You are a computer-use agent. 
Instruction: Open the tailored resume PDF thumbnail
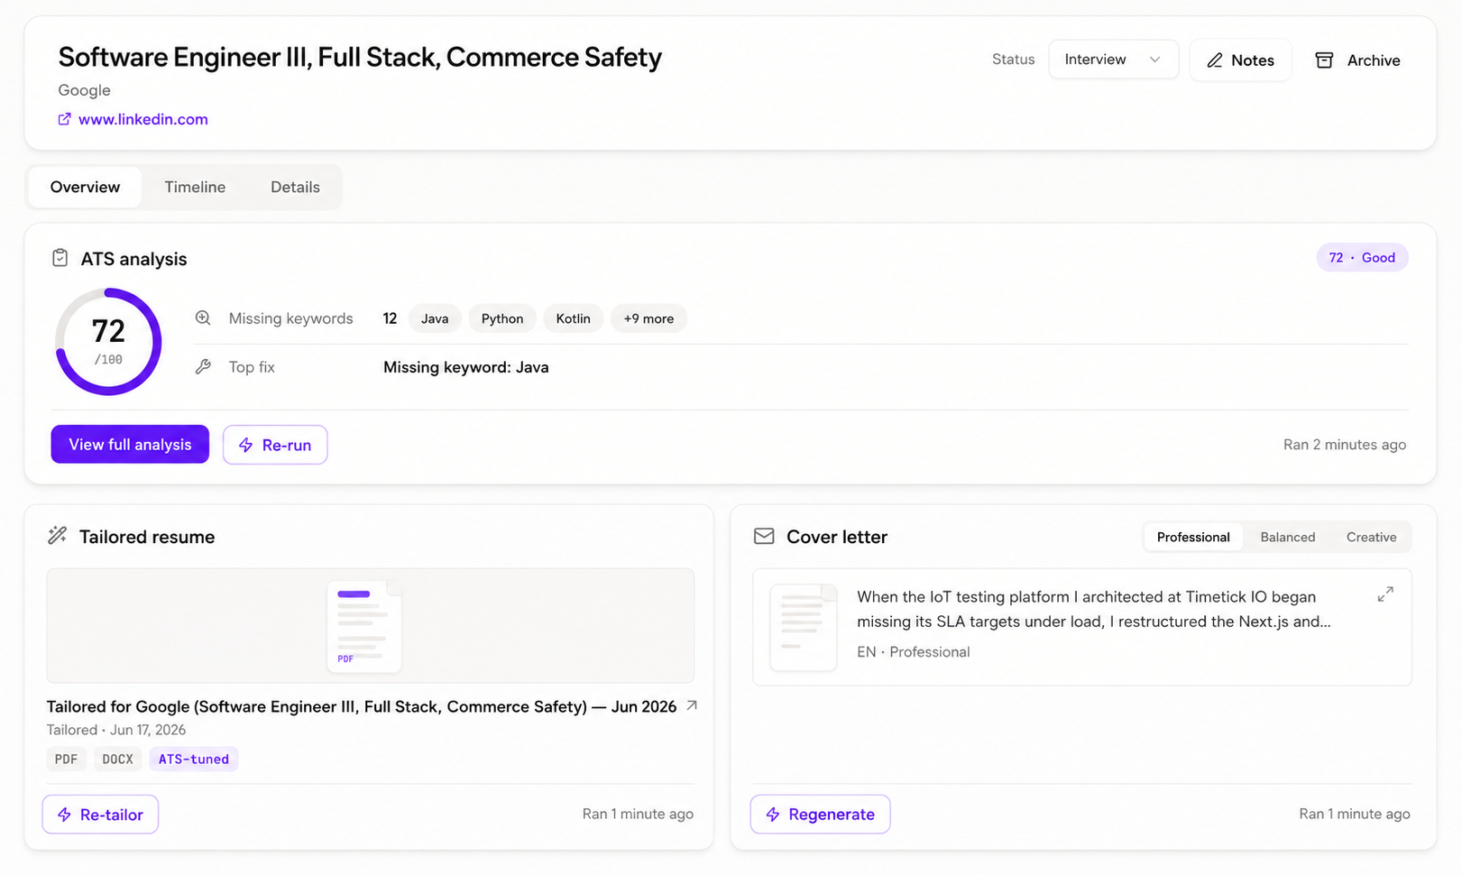click(364, 626)
